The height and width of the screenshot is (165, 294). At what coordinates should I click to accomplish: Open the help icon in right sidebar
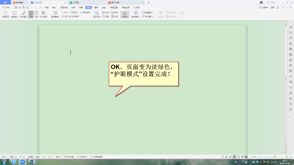(x=291, y=109)
